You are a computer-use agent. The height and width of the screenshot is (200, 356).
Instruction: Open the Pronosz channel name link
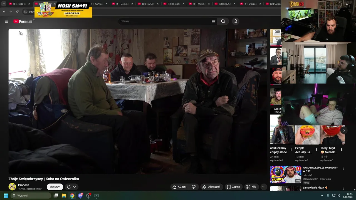tap(24, 185)
